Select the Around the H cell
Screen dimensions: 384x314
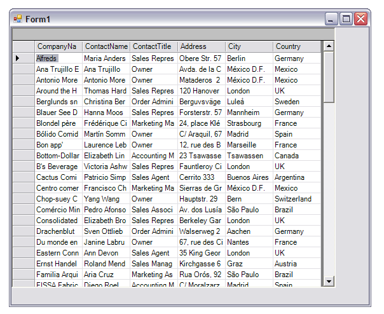pyautogui.click(x=58, y=91)
